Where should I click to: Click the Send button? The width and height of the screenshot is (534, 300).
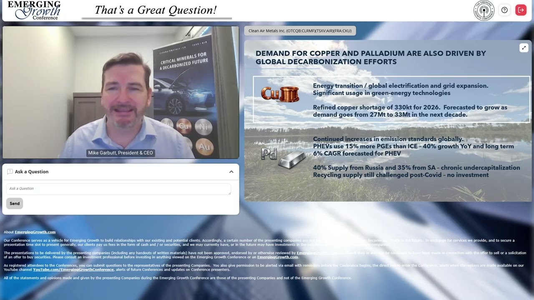(15, 203)
